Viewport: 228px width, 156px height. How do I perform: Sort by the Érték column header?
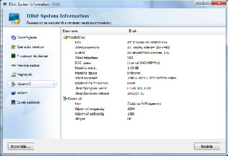176,31
